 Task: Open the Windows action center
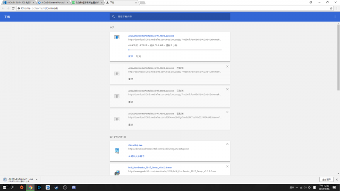pyautogui.click(x=334, y=188)
